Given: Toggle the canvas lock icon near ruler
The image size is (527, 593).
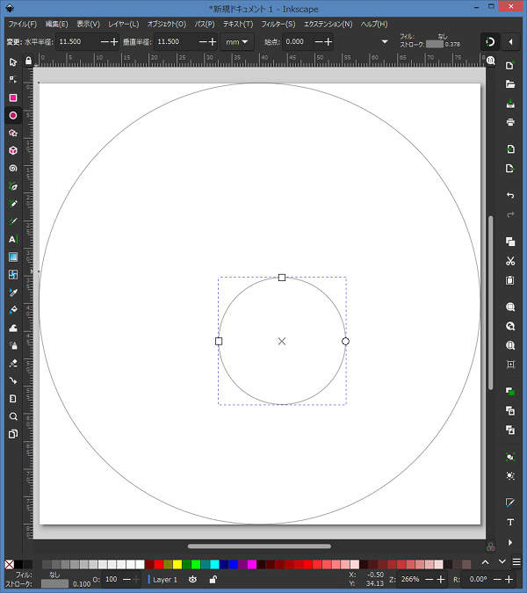Looking at the screenshot, I should click(x=28, y=61).
